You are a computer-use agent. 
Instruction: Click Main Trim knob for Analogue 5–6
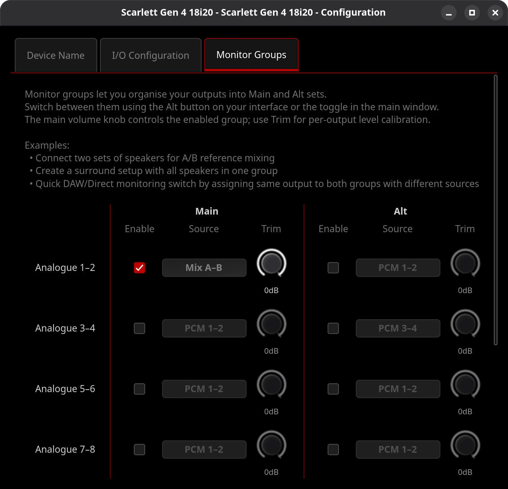[x=272, y=384]
